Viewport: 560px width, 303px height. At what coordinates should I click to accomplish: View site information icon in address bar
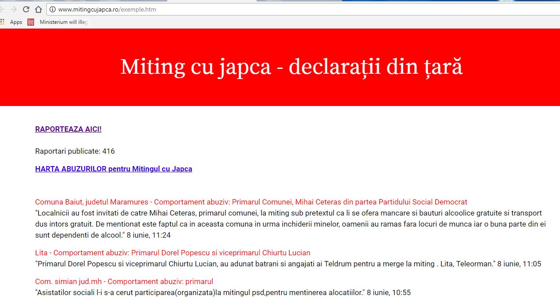52,9
